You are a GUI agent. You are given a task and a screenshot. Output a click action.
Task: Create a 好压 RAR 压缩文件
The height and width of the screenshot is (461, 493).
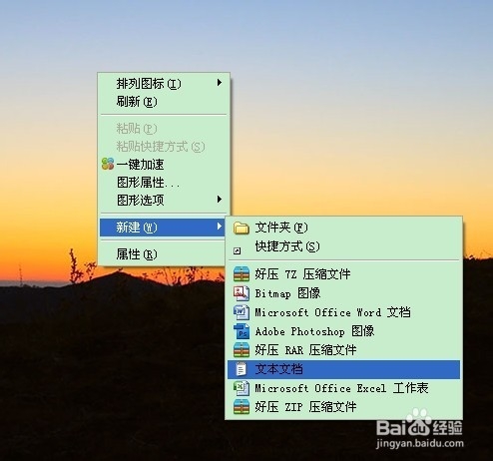[343, 350]
